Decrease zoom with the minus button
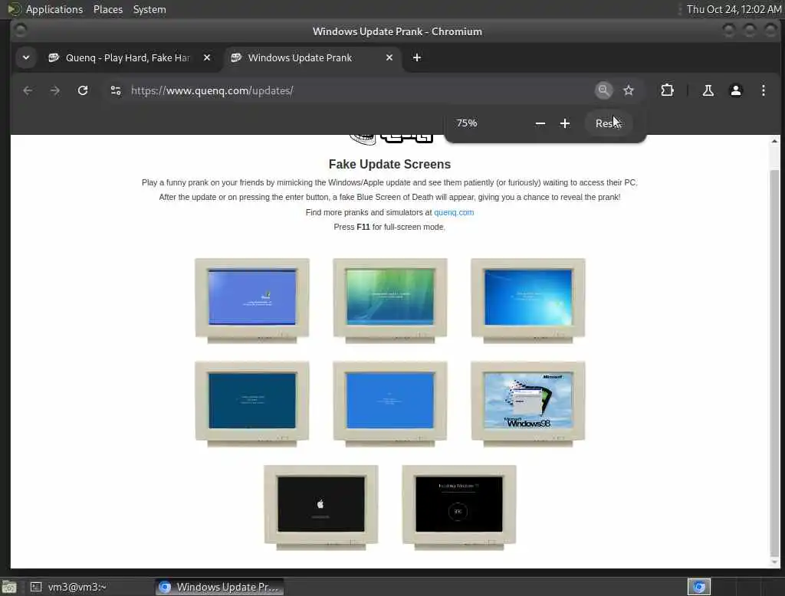Image resolution: width=785 pixels, height=596 pixels. pos(540,123)
